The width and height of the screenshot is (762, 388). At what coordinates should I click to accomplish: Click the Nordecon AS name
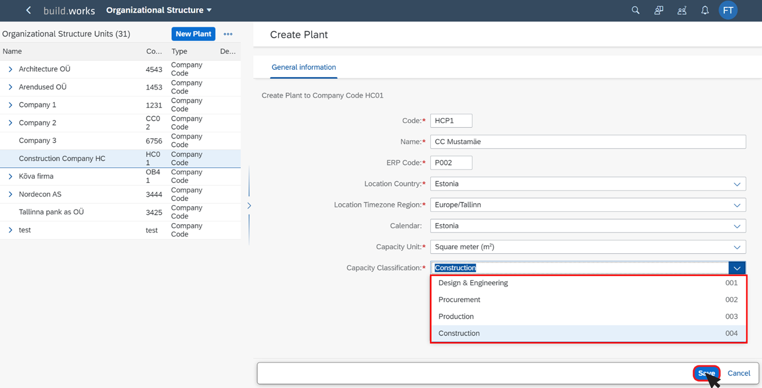click(40, 194)
